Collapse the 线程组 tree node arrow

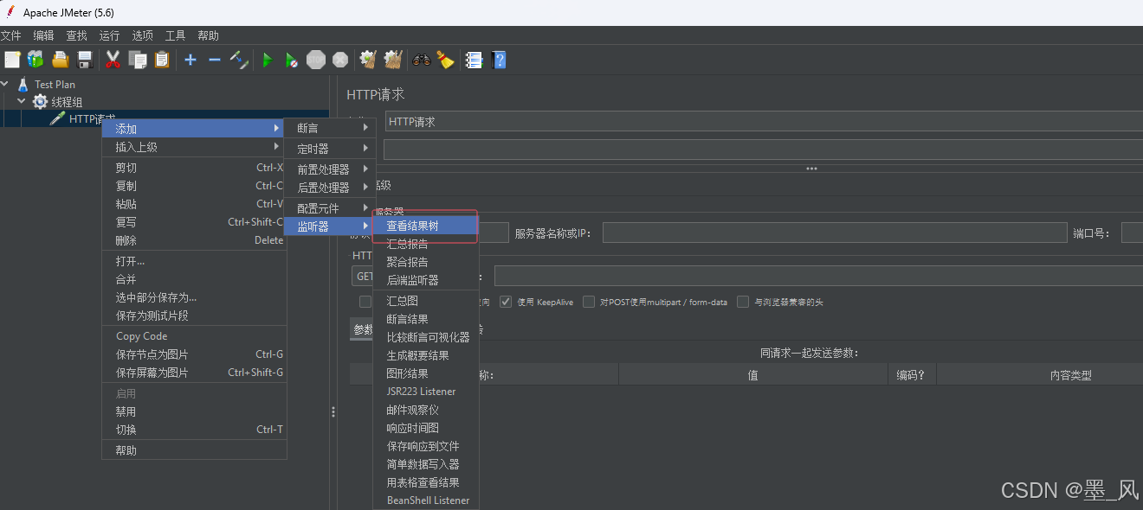tap(22, 102)
